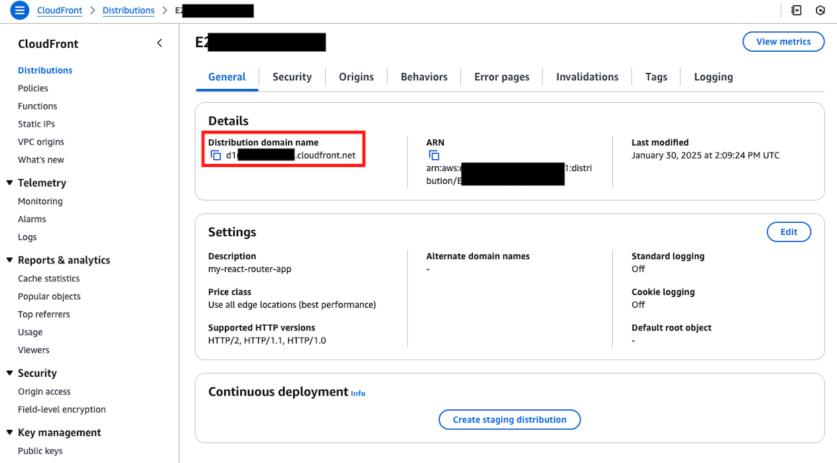Image resolution: width=837 pixels, height=463 pixels.
Task: Click the HTTP/2, HTTP/1.1, HTTP/1.0 value
Action: point(267,341)
